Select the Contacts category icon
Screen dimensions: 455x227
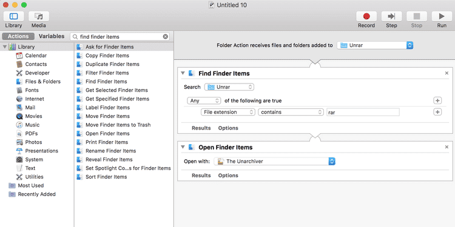pos(19,64)
